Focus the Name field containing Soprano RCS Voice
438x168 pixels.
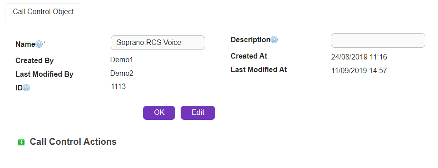point(158,43)
